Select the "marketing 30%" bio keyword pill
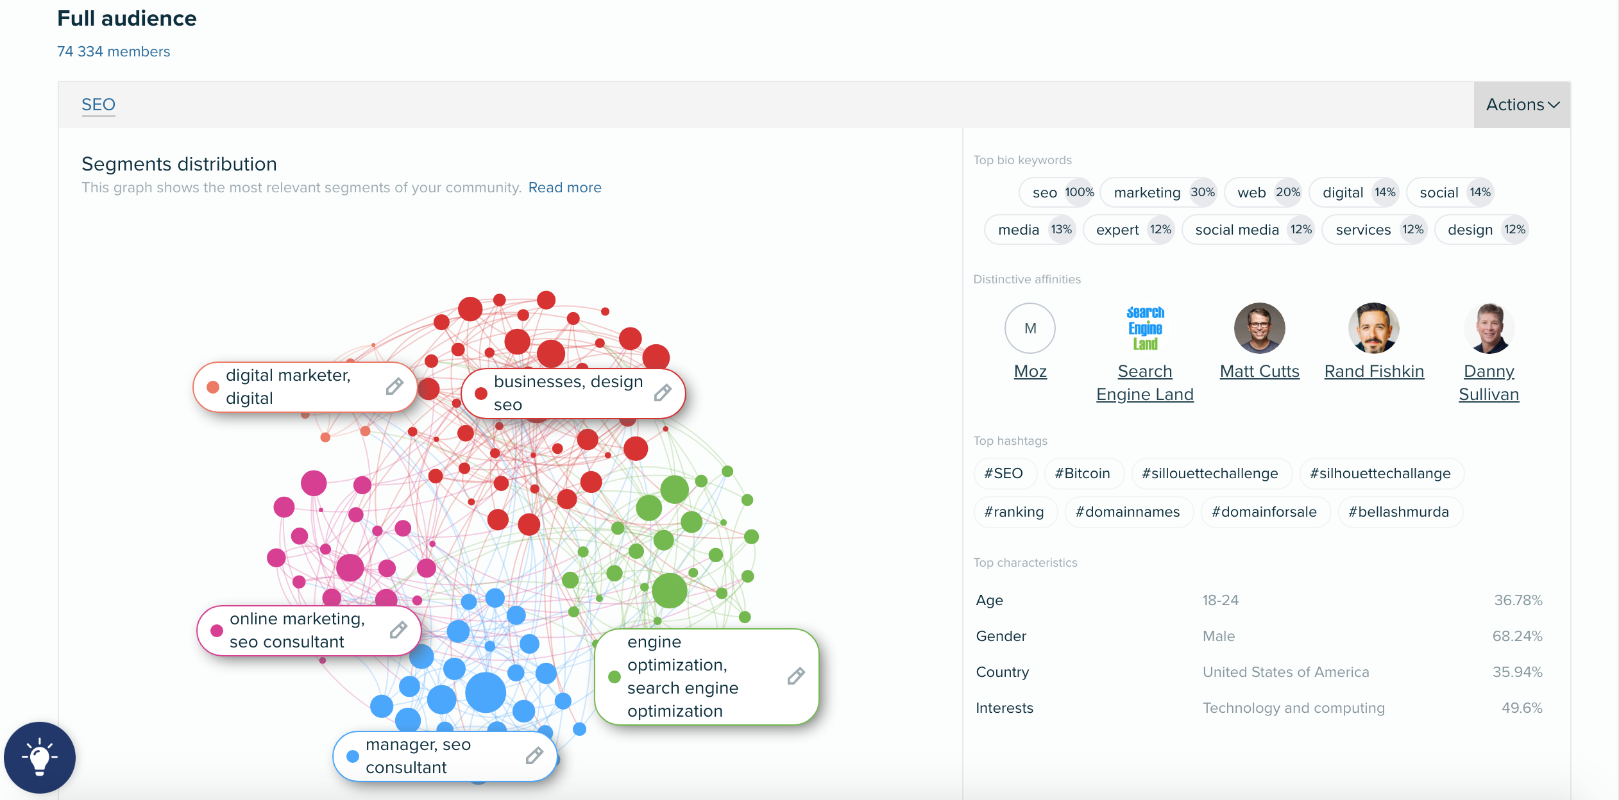This screenshot has width=1619, height=800. click(x=1158, y=192)
